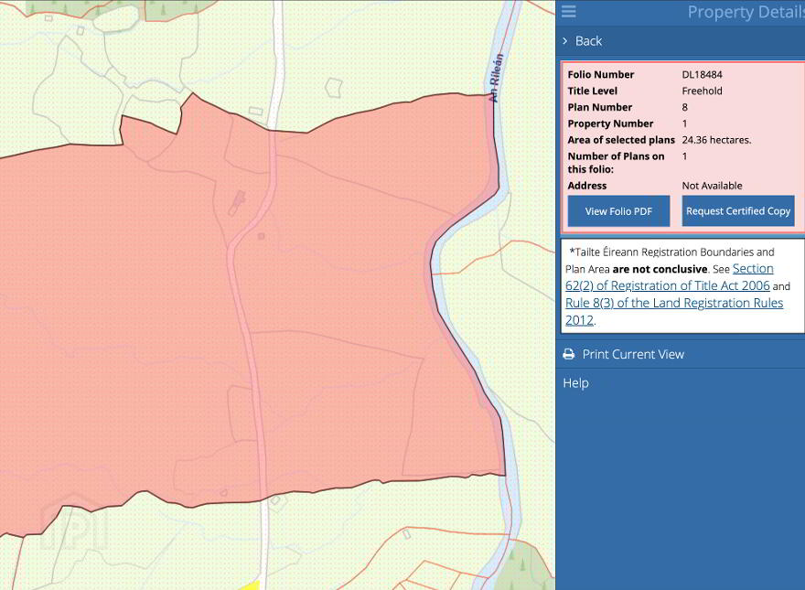
Task: Click the Back chevron arrow
Action: click(x=565, y=41)
